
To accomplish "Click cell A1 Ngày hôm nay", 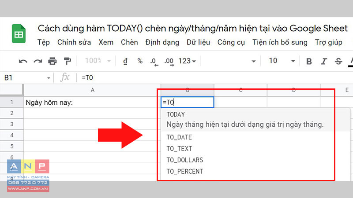I will [92, 103].
